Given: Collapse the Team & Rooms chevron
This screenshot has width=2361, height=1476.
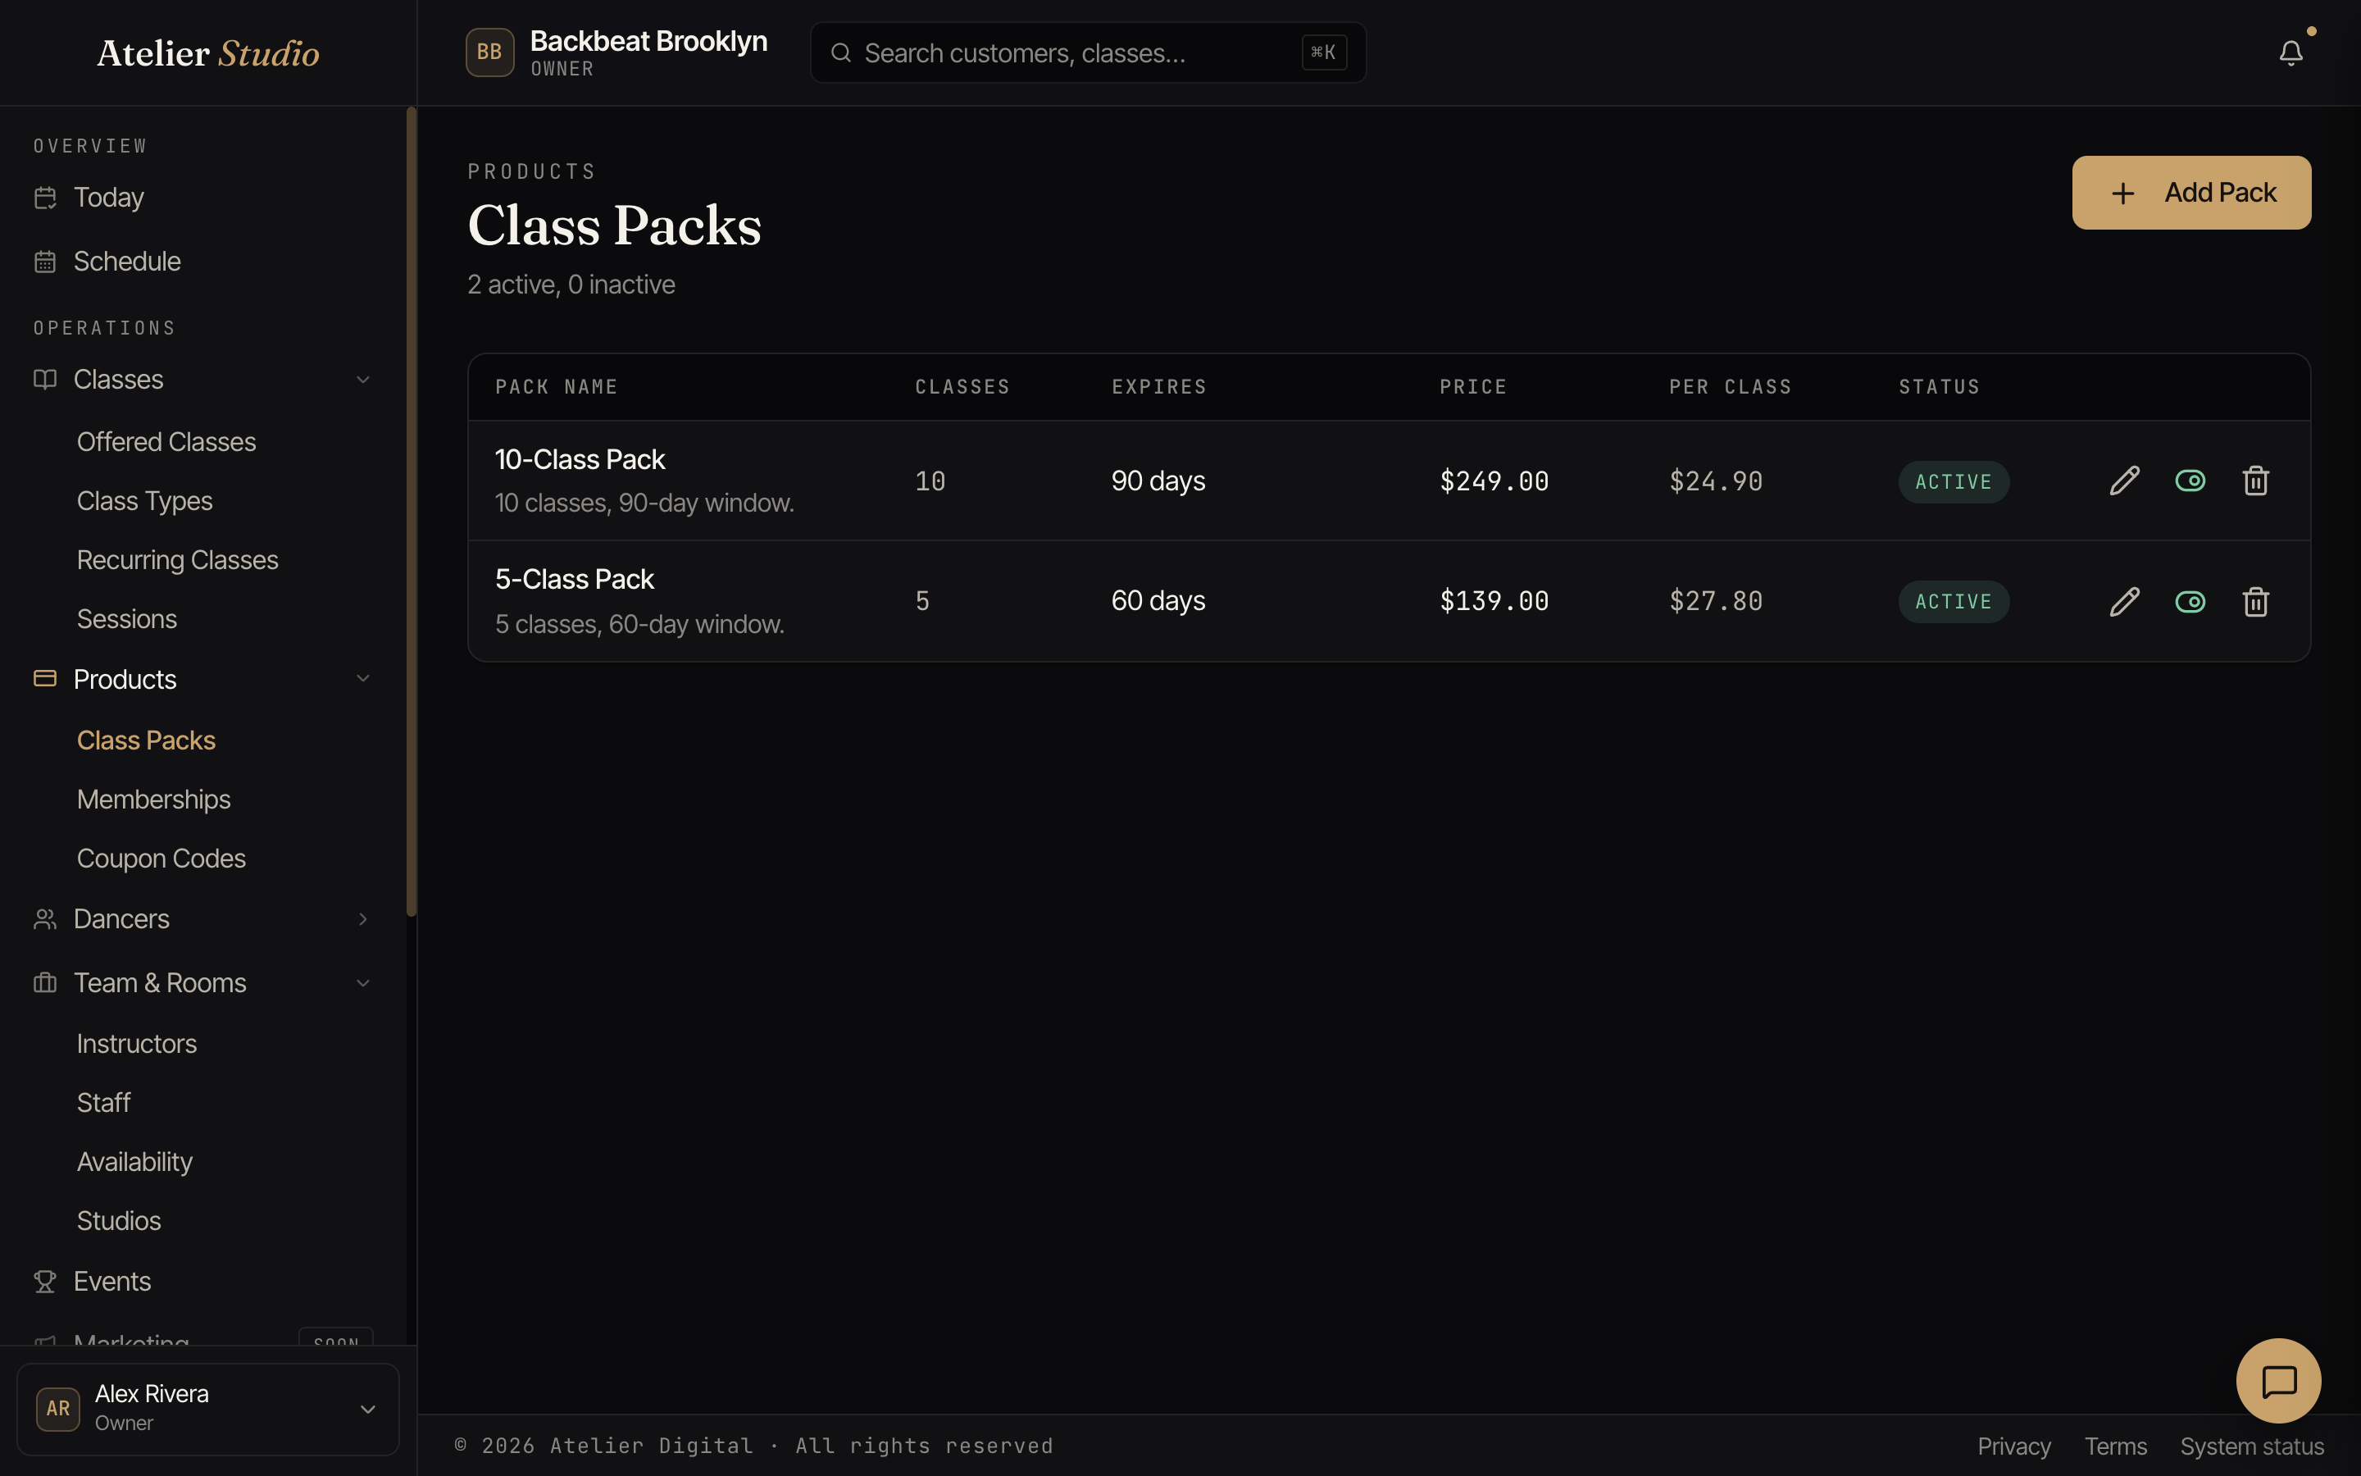Looking at the screenshot, I should coord(363,982).
